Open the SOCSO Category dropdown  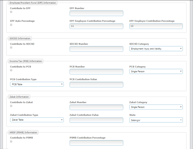[156, 49]
